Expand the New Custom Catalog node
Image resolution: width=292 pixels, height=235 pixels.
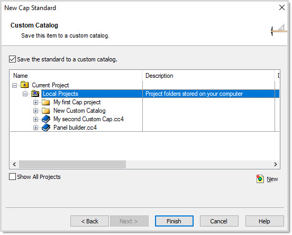pos(35,111)
